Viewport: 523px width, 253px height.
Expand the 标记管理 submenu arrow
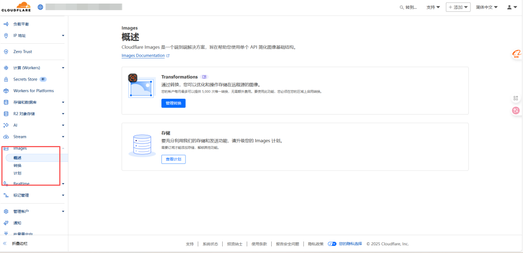pos(63,195)
